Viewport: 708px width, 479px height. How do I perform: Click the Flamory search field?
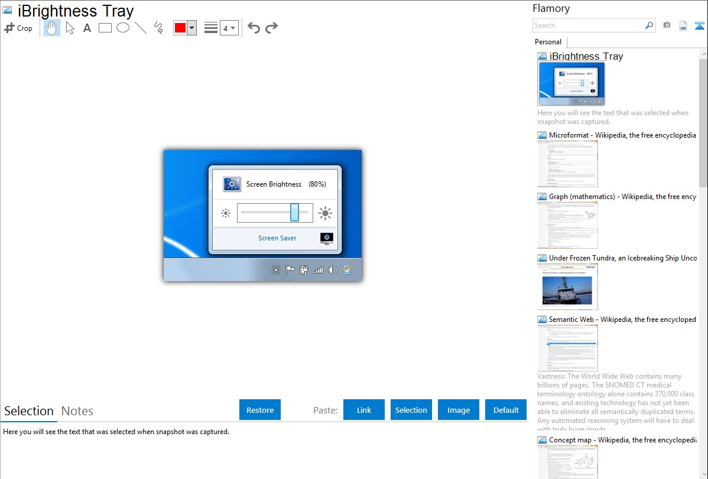click(588, 25)
